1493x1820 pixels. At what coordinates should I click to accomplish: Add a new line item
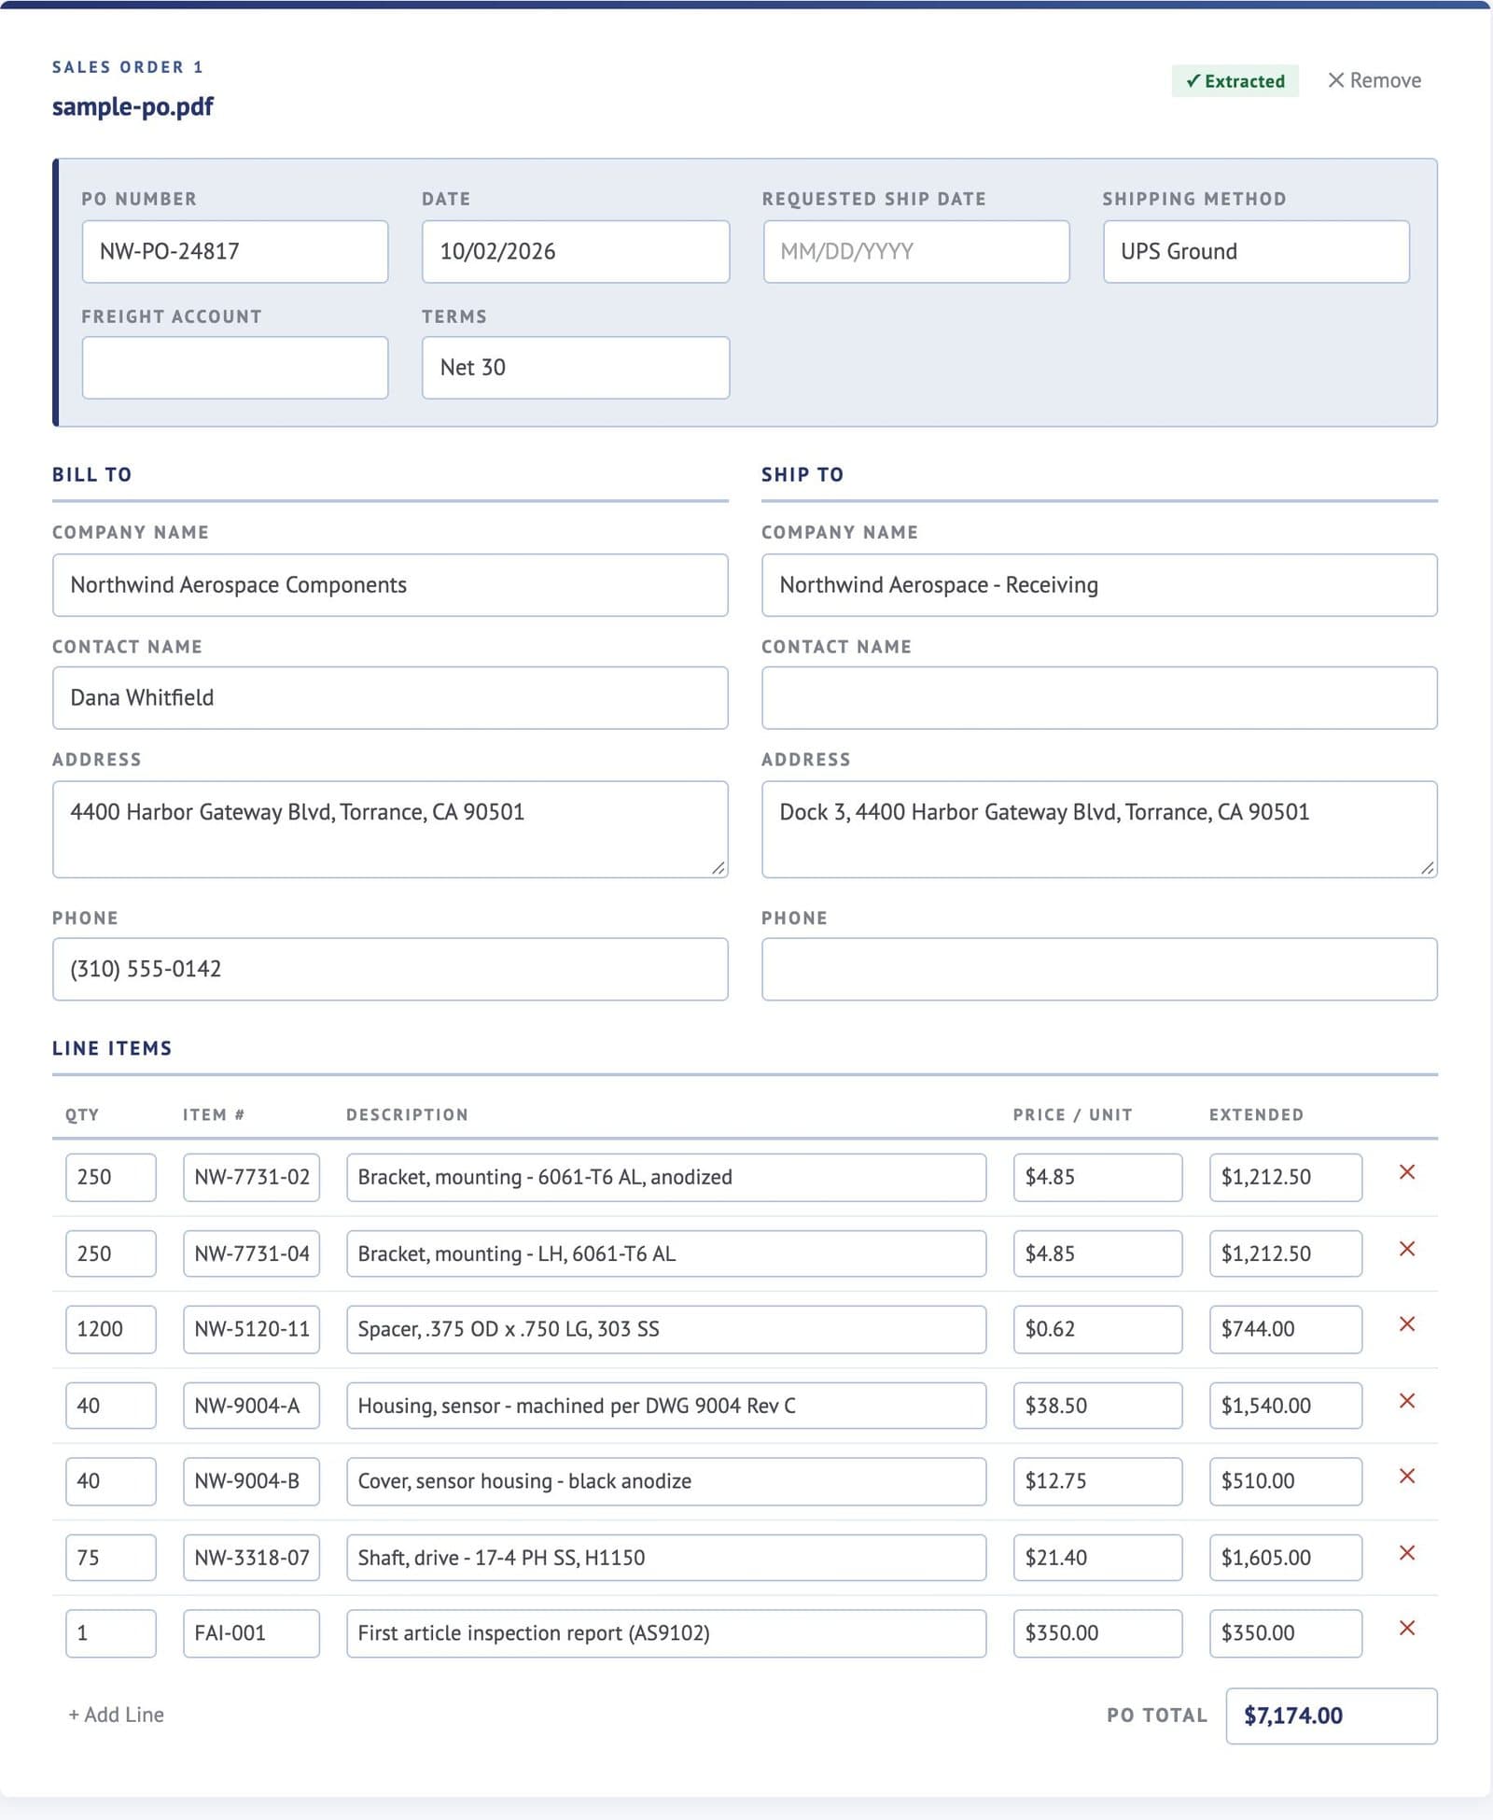click(x=116, y=1715)
